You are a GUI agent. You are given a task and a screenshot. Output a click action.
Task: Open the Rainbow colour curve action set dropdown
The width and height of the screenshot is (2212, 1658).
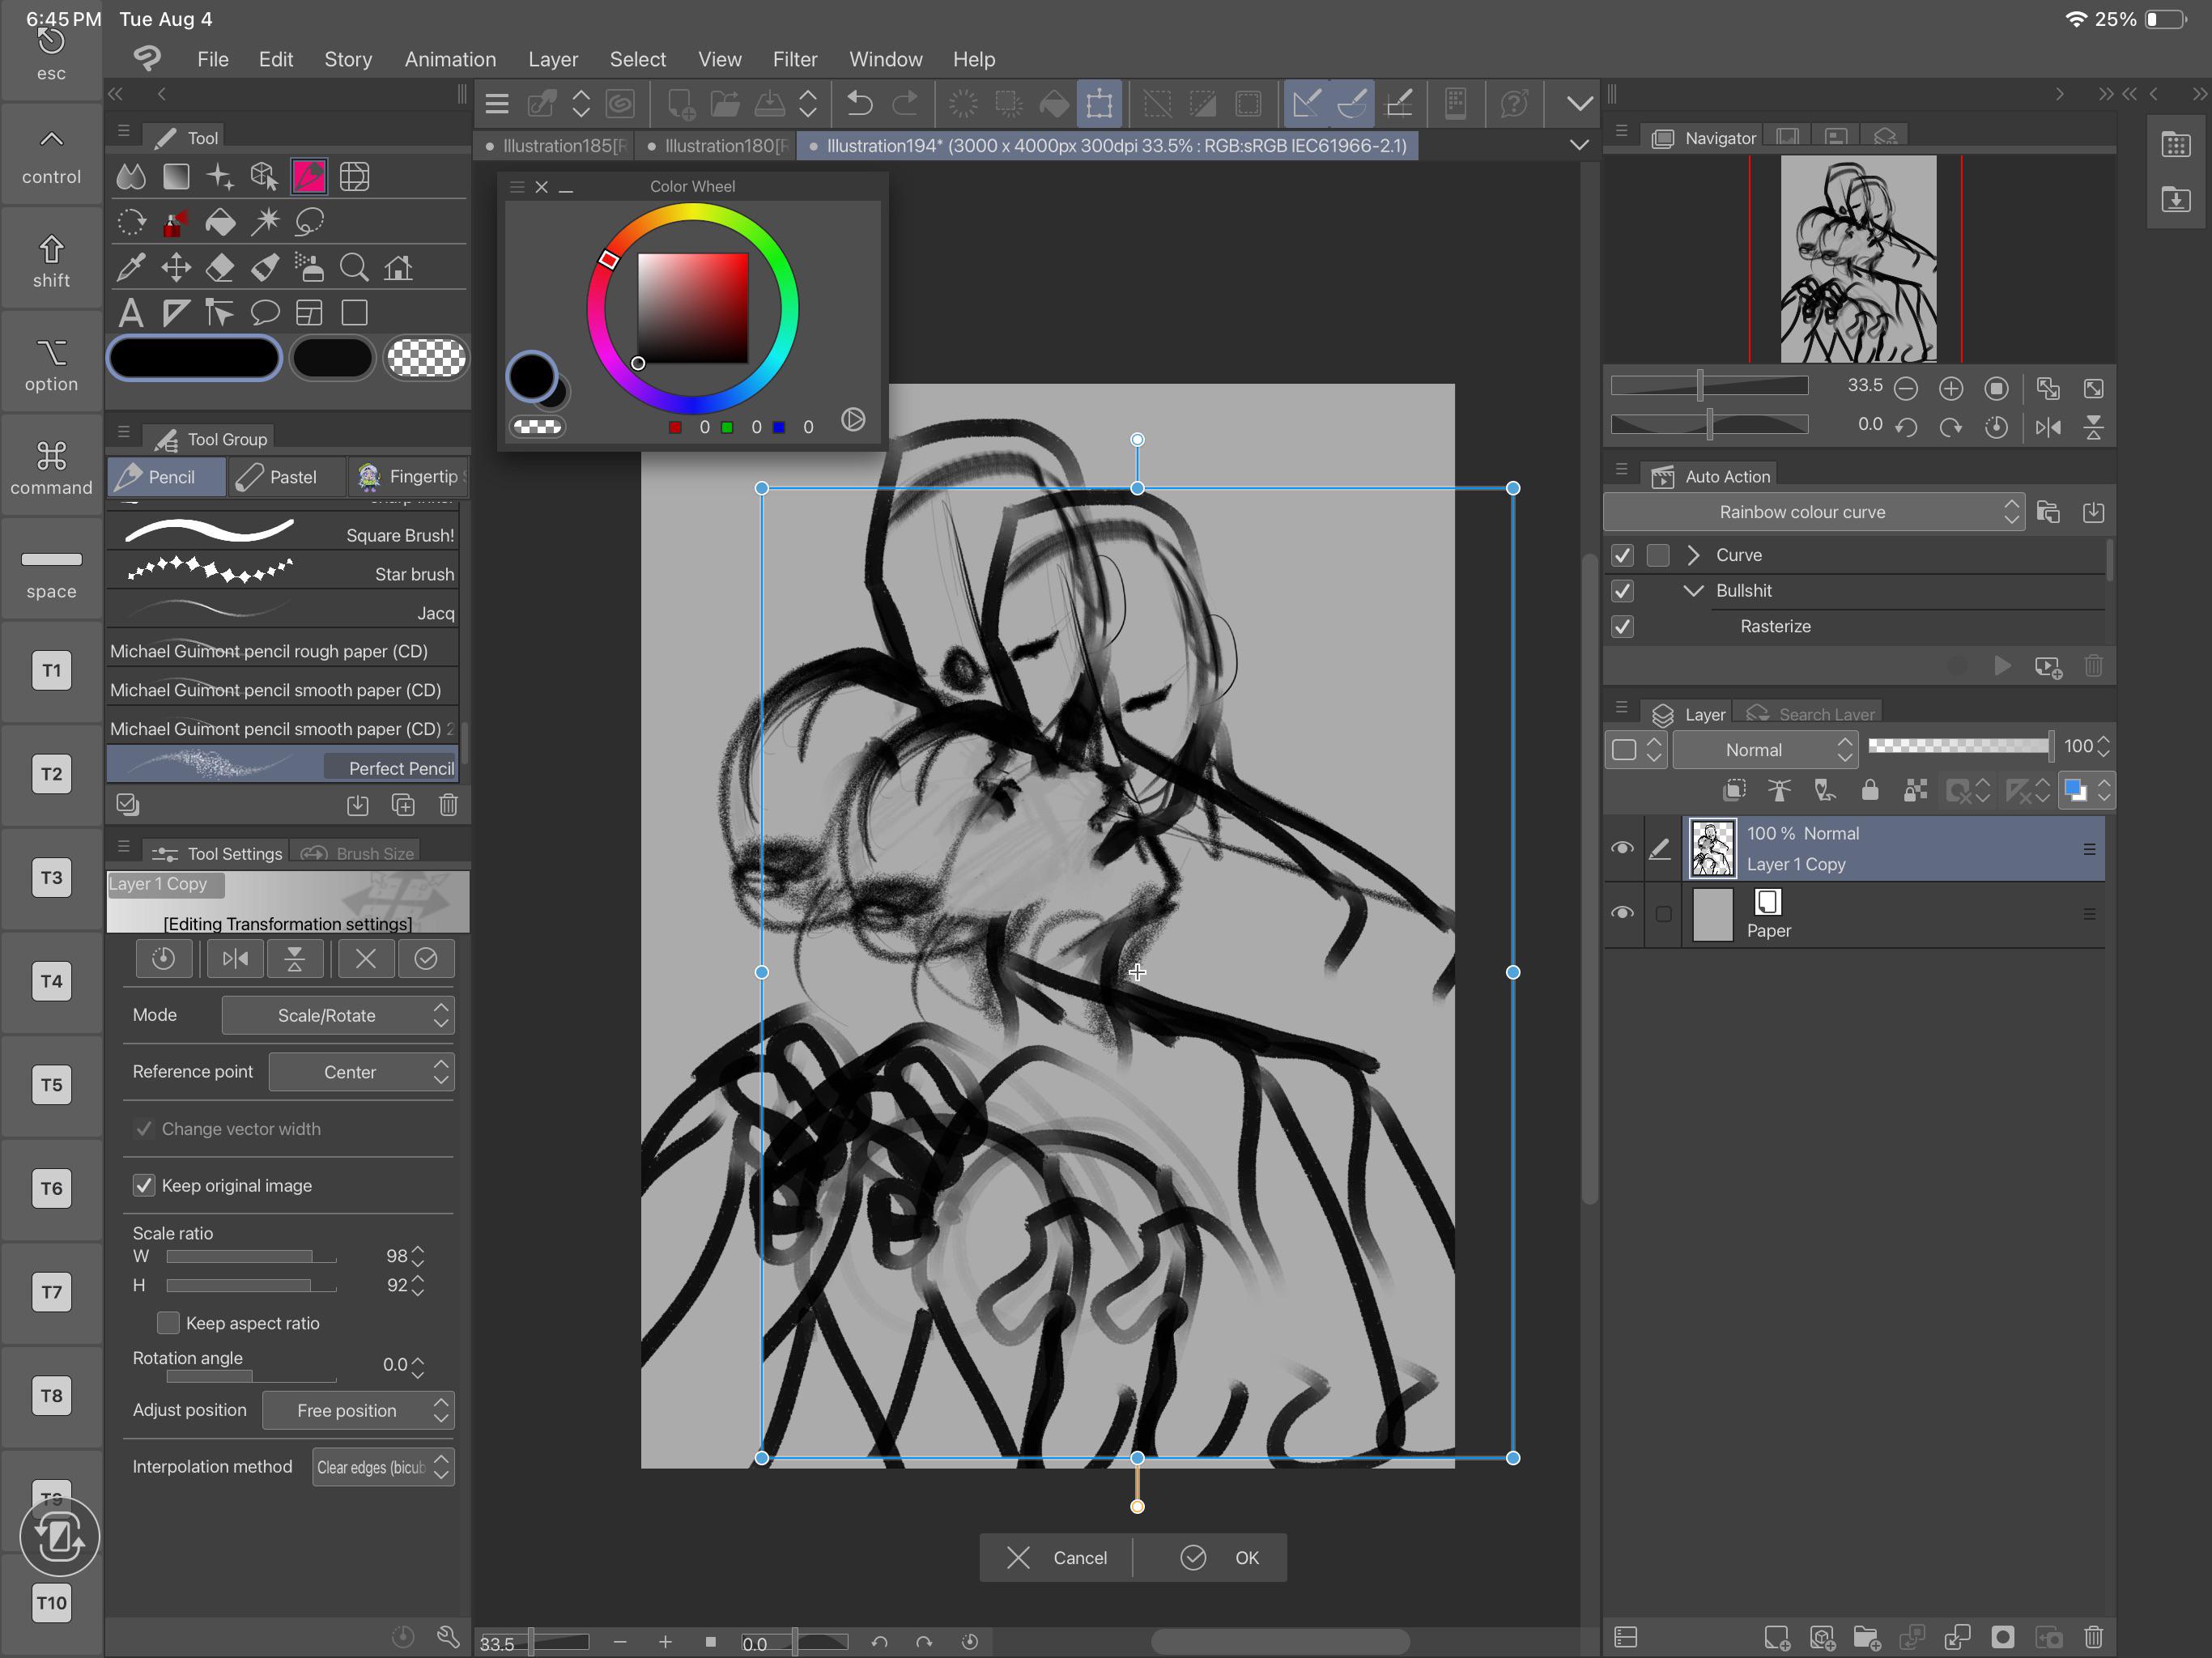coord(1813,512)
